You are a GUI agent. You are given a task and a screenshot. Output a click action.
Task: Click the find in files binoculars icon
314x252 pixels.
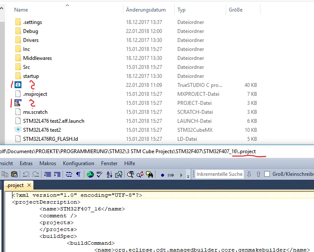[150, 175]
